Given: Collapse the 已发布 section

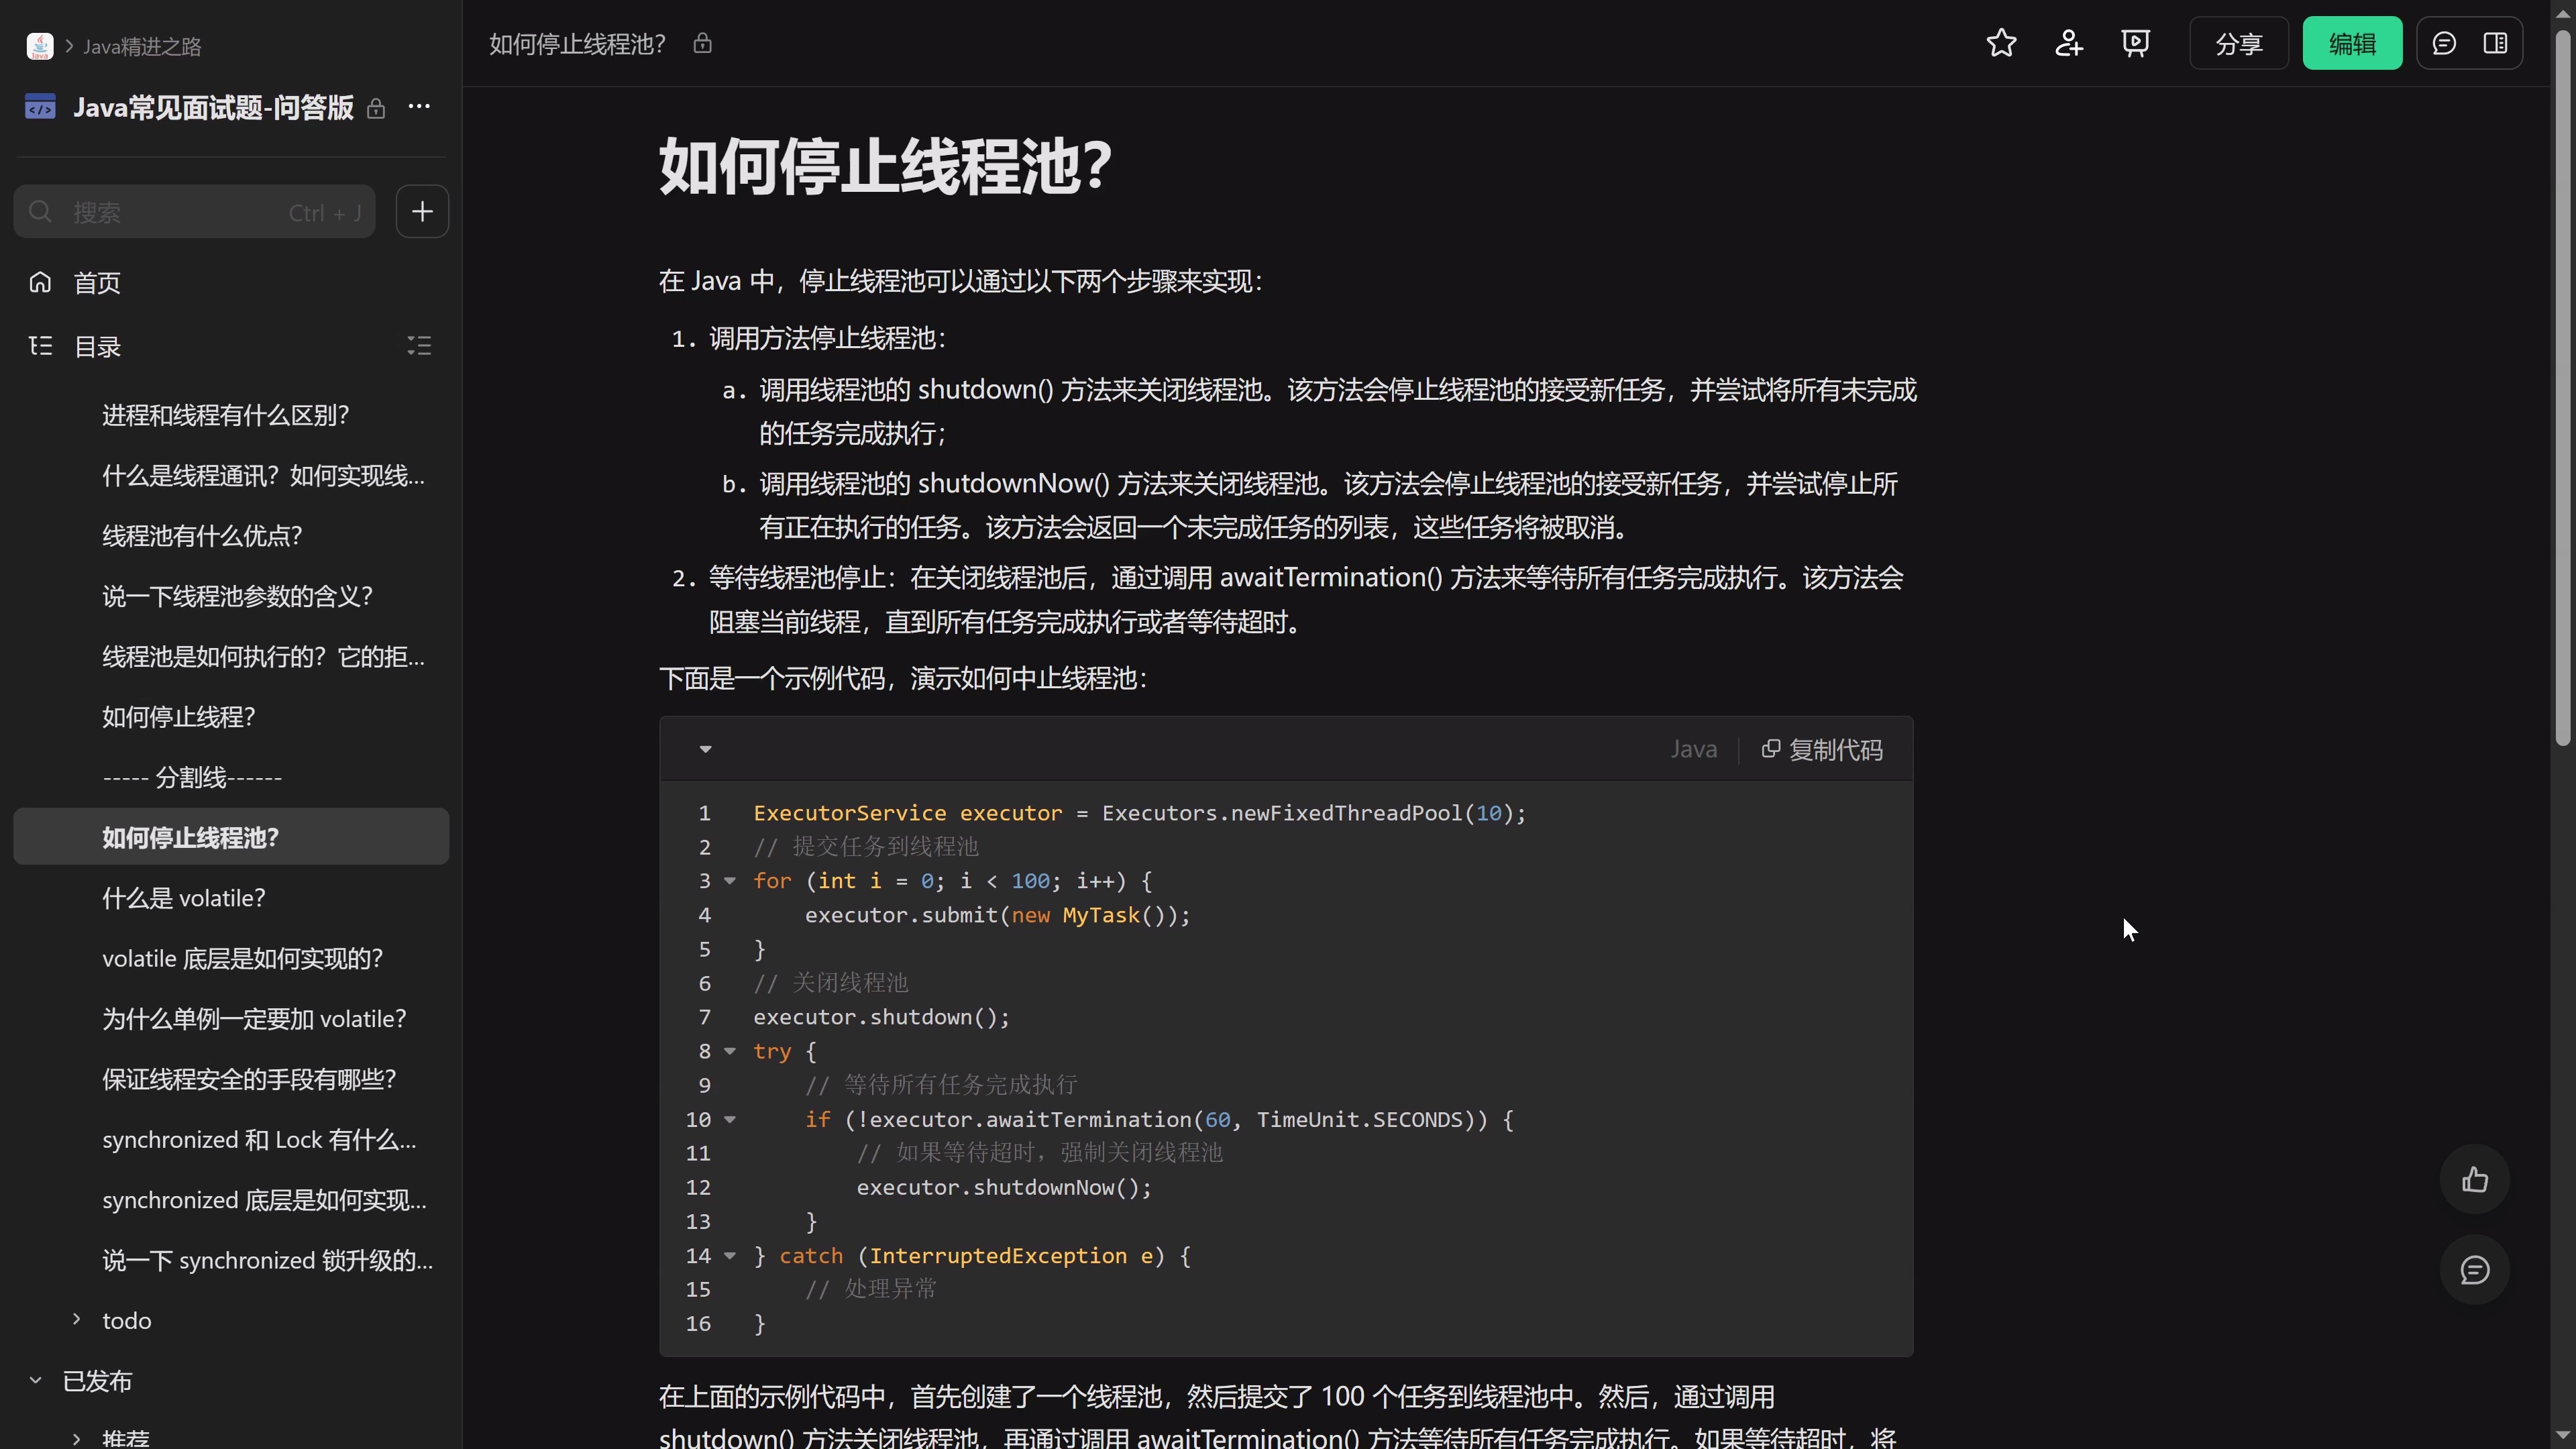Looking at the screenshot, I should tap(36, 1380).
